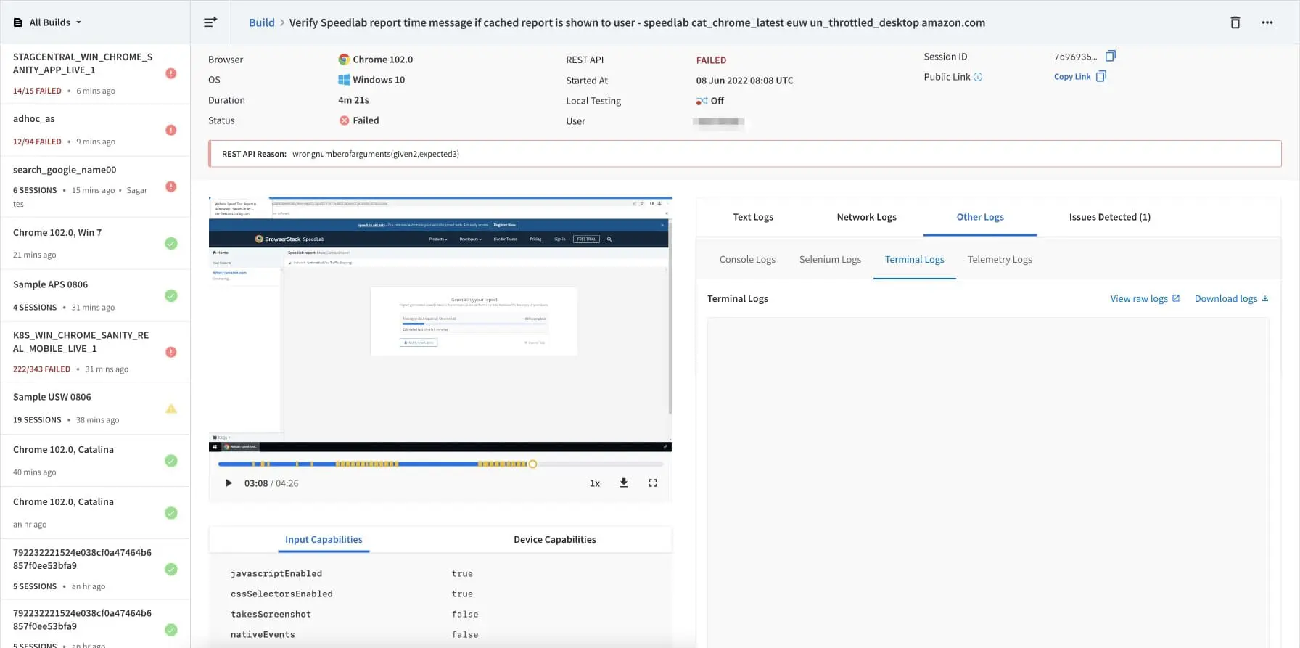The image size is (1300, 648).
Task: Open the Issues Detected (1) tab
Action: (1109, 217)
